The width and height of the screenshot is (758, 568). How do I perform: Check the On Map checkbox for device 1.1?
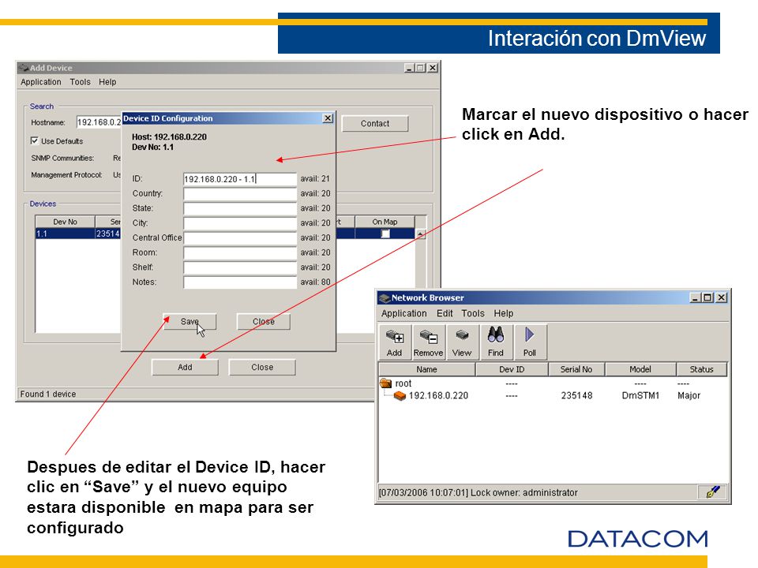tap(385, 234)
